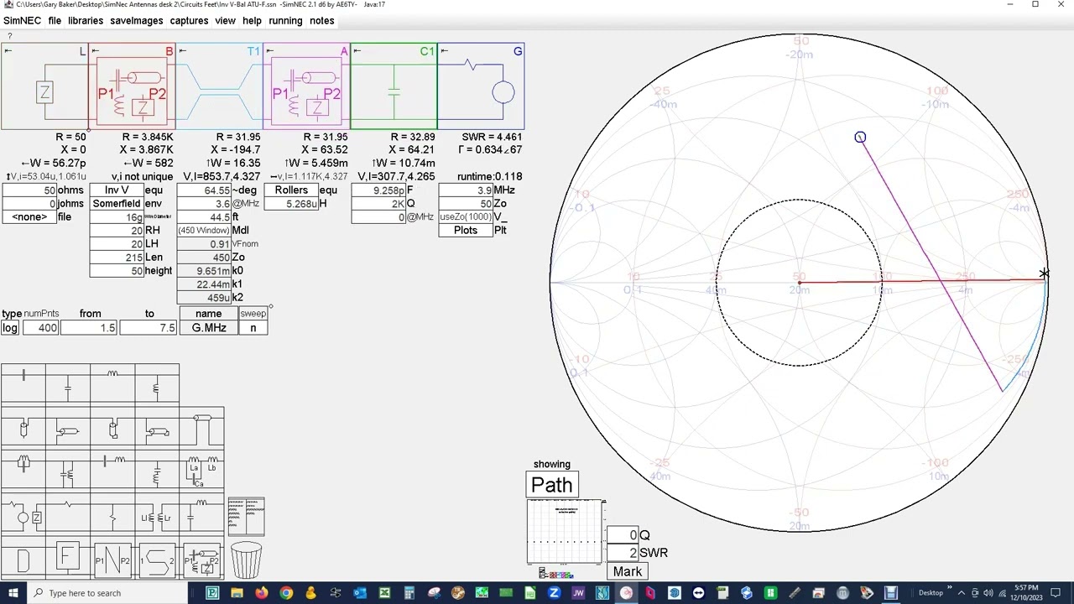Open the saveImages menu
Screen dimensions: 1074x604
[136, 20]
